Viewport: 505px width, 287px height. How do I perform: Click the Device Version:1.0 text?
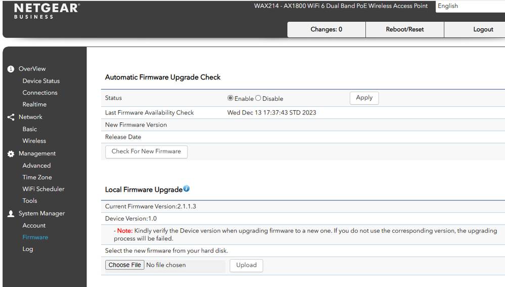131,219
